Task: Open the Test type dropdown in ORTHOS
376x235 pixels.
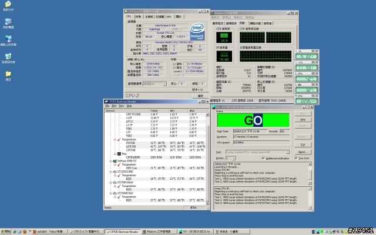Action: [x=287, y=152]
